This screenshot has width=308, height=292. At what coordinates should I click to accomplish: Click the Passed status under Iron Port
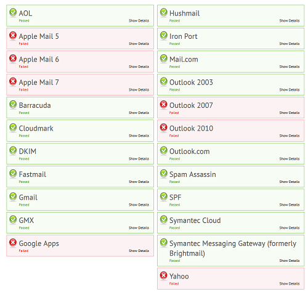[x=174, y=44]
